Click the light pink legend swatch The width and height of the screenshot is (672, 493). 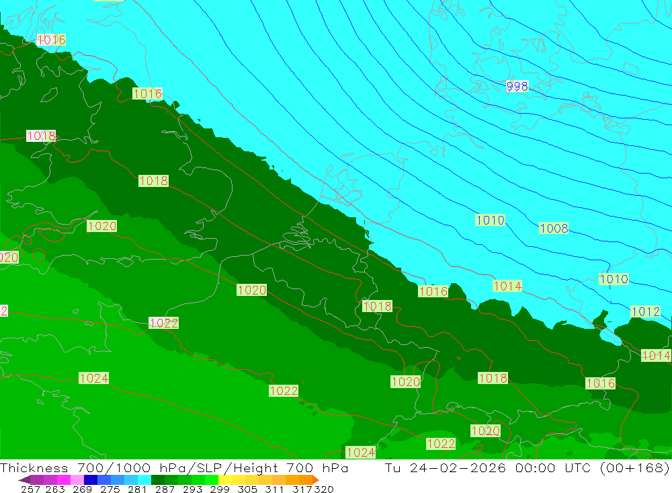point(77,480)
